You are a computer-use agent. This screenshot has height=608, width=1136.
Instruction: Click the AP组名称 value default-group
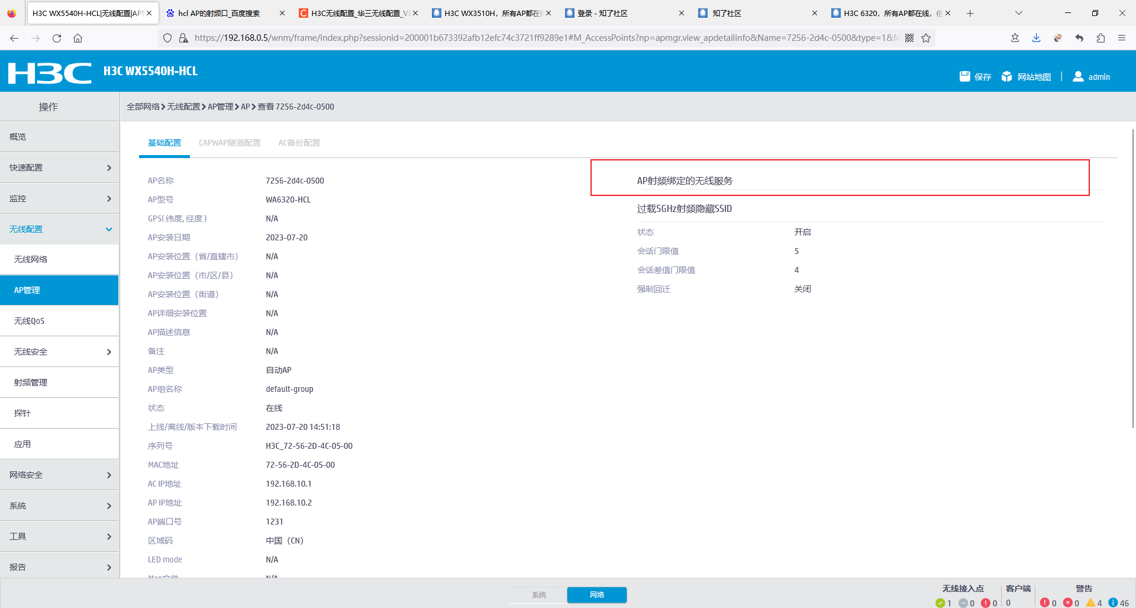[289, 389]
